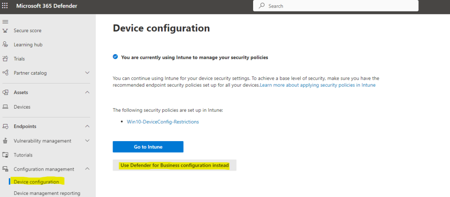Collapse the navigation hamburger menu

pyautogui.click(x=5, y=22)
